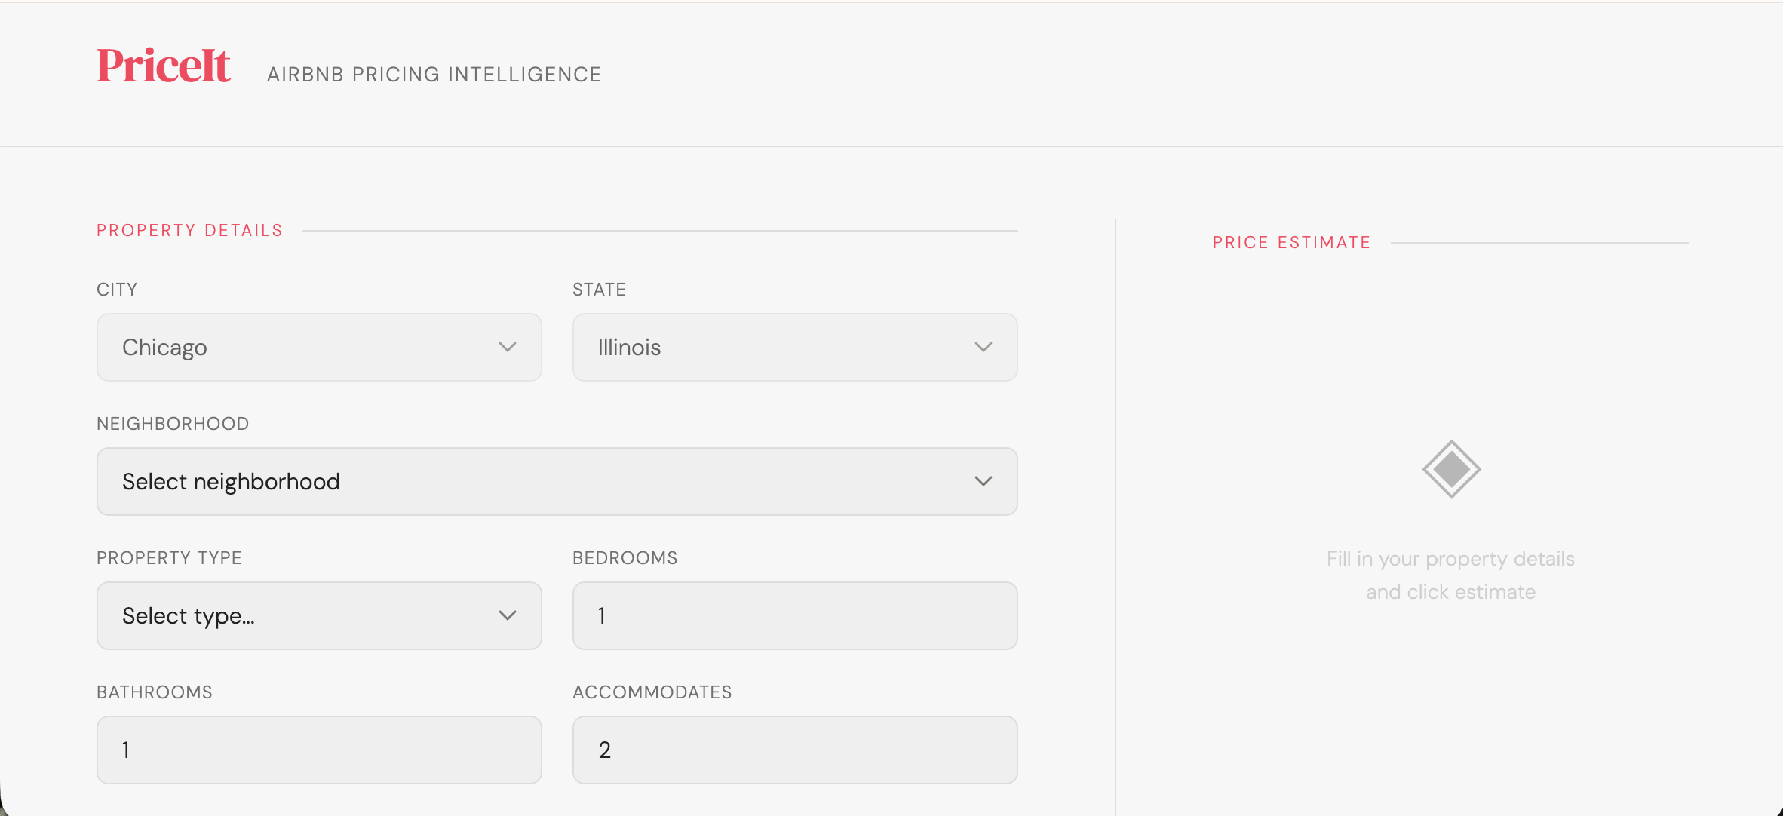Viewport: 1783px width, 816px height.
Task: Click the Bedrooms field label
Action: [x=625, y=558]
